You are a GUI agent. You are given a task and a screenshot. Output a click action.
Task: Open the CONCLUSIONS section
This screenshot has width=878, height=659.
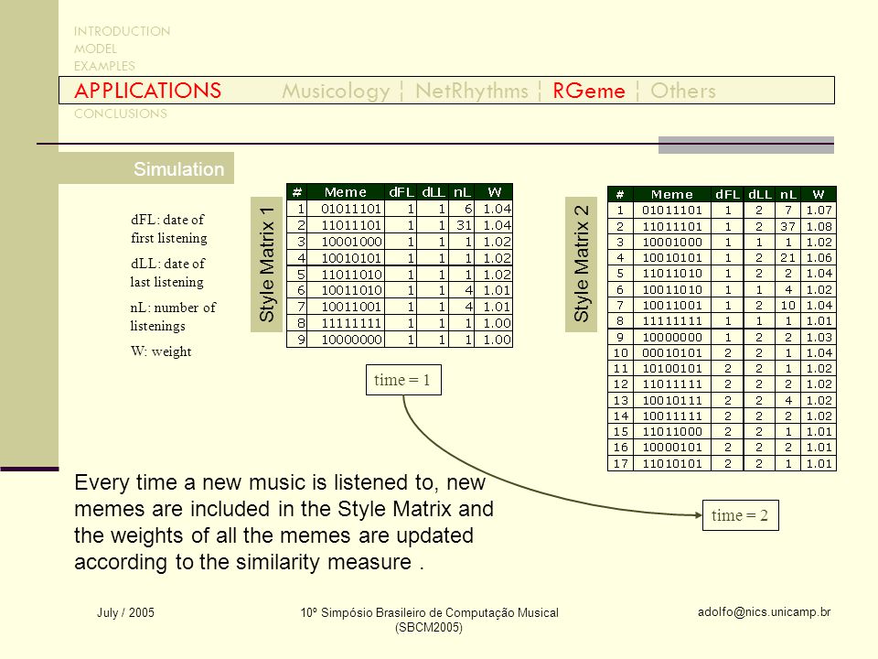[121, 113]
